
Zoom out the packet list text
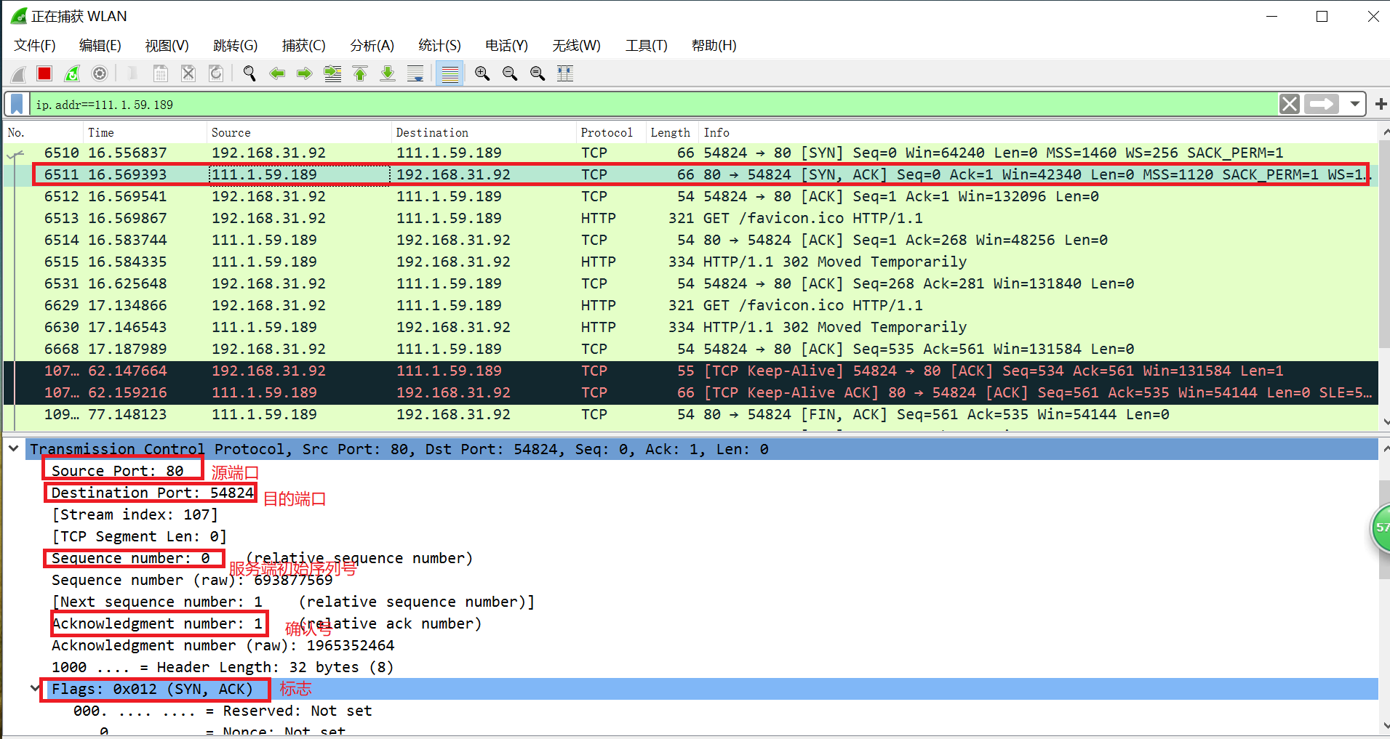pos(509,73)
